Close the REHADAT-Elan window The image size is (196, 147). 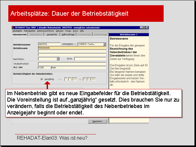[147, 28]
